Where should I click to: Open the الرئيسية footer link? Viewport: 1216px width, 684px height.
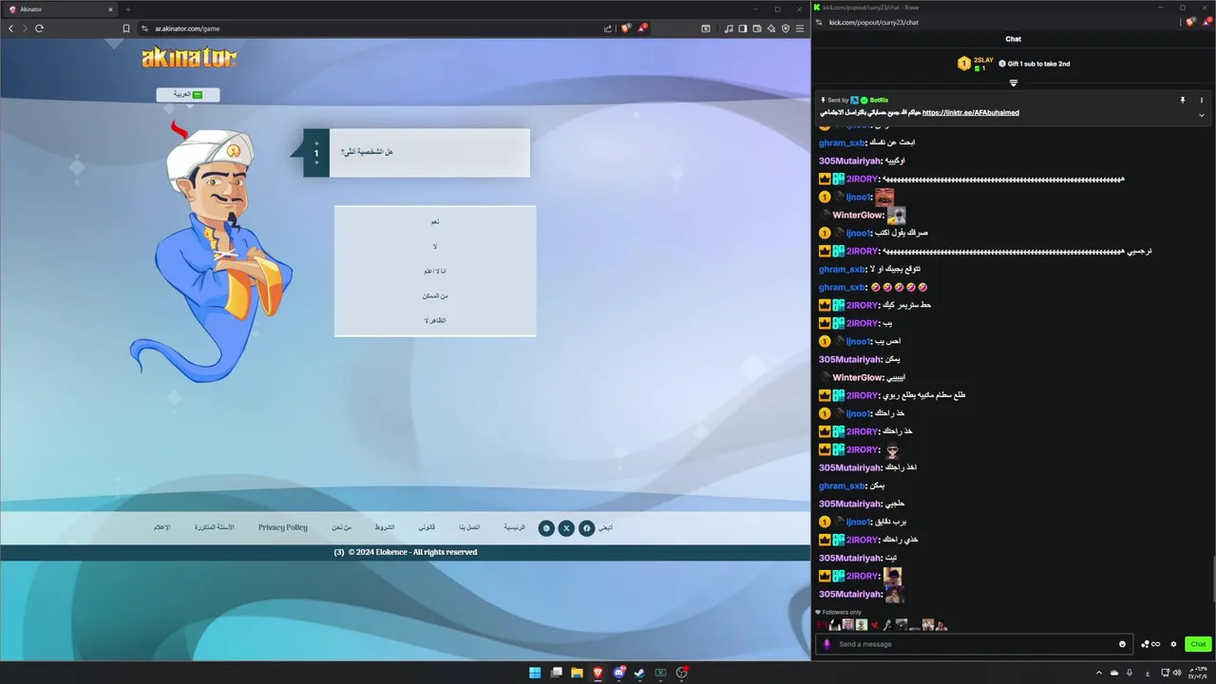(x=514, y=527)
